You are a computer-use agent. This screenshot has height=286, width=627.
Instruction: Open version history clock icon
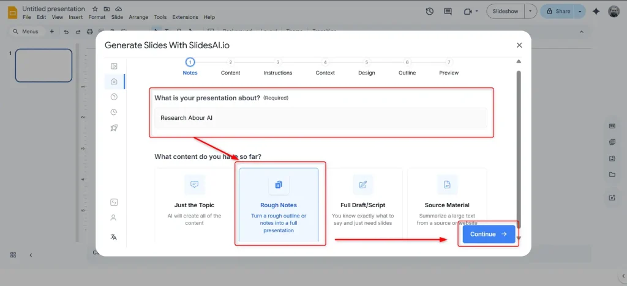tap(429, 11)
